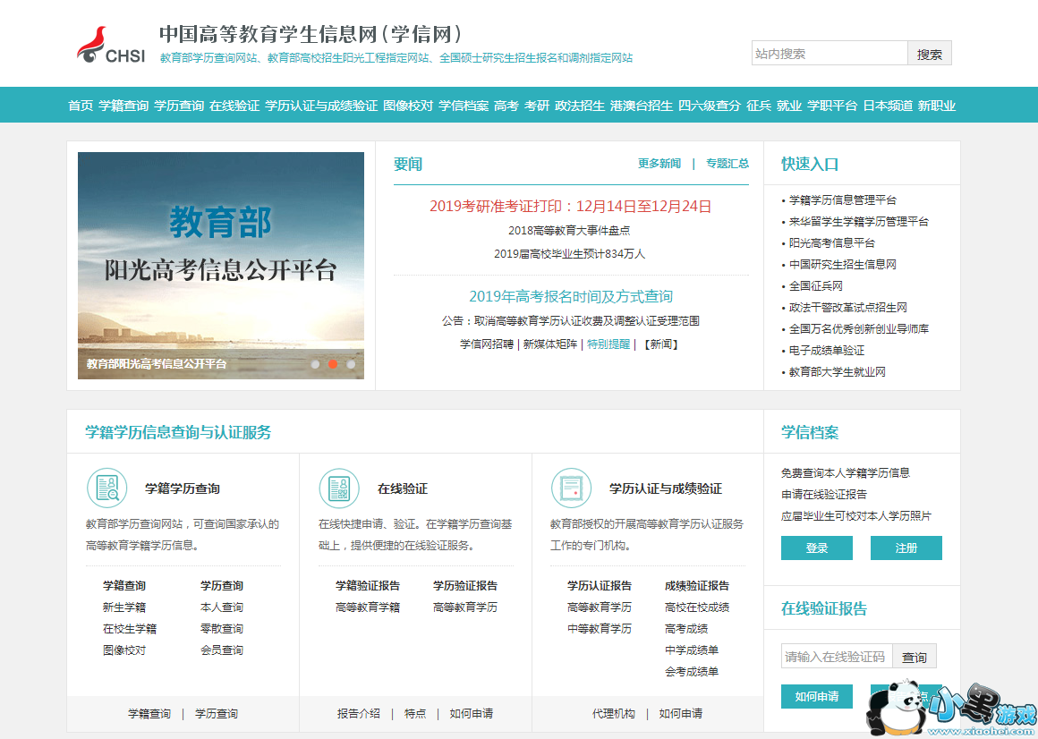Screen dimensions: 1038x739
Task: Select the first carousel dot indicator
Action: [x=315, y=364]
